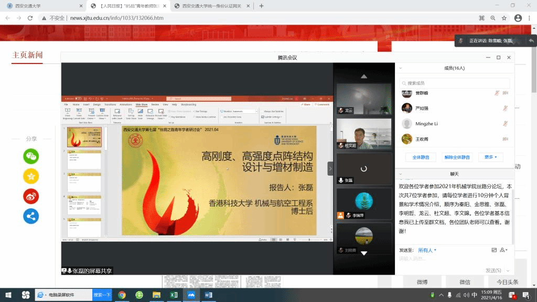Click the 解除全体静音 unmute all button
This screenshot has width=537, height=302.
457,157
